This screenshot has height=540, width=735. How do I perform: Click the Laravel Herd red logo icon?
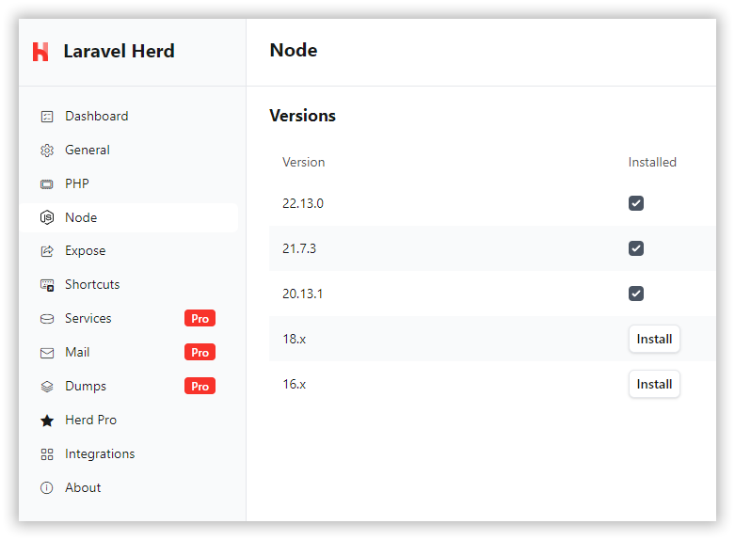click(x=40, y=52)
